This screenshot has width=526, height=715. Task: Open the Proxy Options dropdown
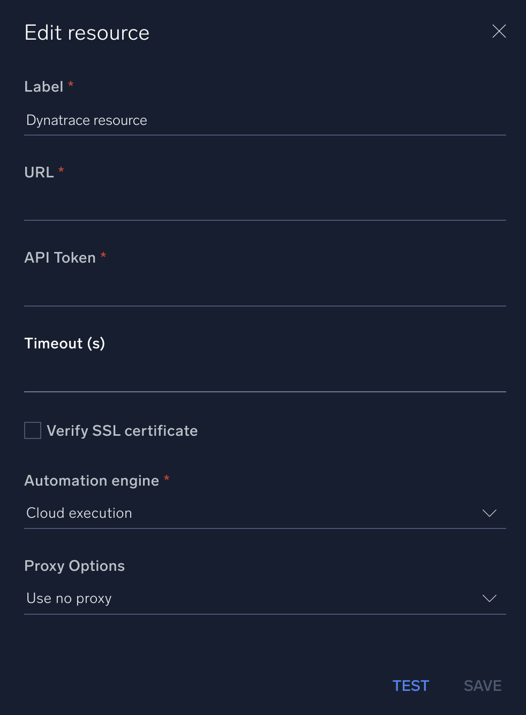coord(265,599)
